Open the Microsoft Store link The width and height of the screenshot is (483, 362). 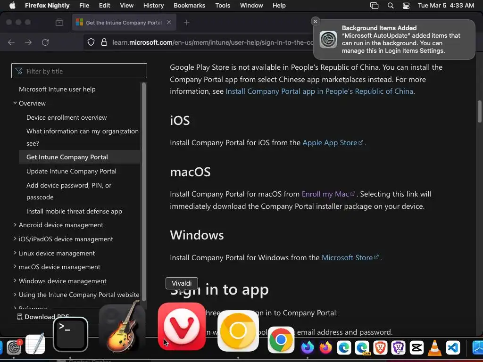350,257
